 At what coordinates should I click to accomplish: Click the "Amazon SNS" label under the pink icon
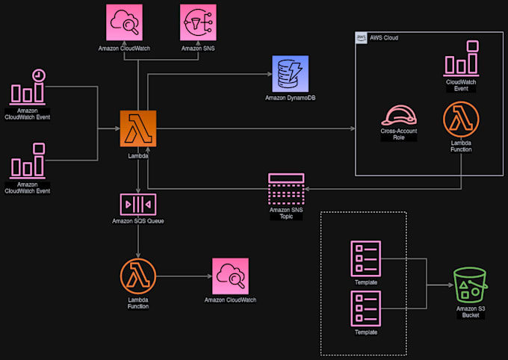point(198,49)
